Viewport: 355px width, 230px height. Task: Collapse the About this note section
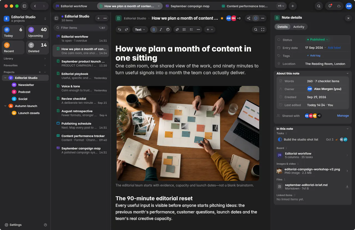pyautogui.click(x=348, y=73)
